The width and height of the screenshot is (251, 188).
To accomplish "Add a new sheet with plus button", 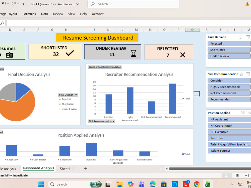I will click(x=86, y=169).
